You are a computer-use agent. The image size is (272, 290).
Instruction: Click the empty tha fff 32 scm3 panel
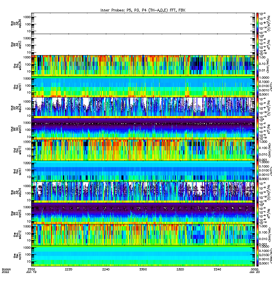pyautogui.click(x=143, y=44)
